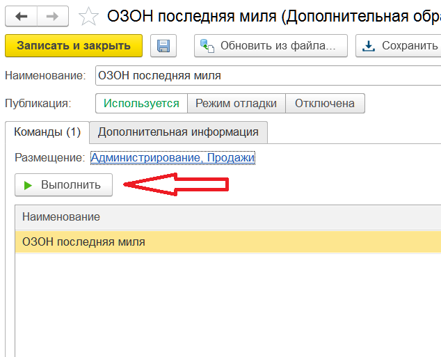Click 'Обновить из файла...' button

point(271,46)
